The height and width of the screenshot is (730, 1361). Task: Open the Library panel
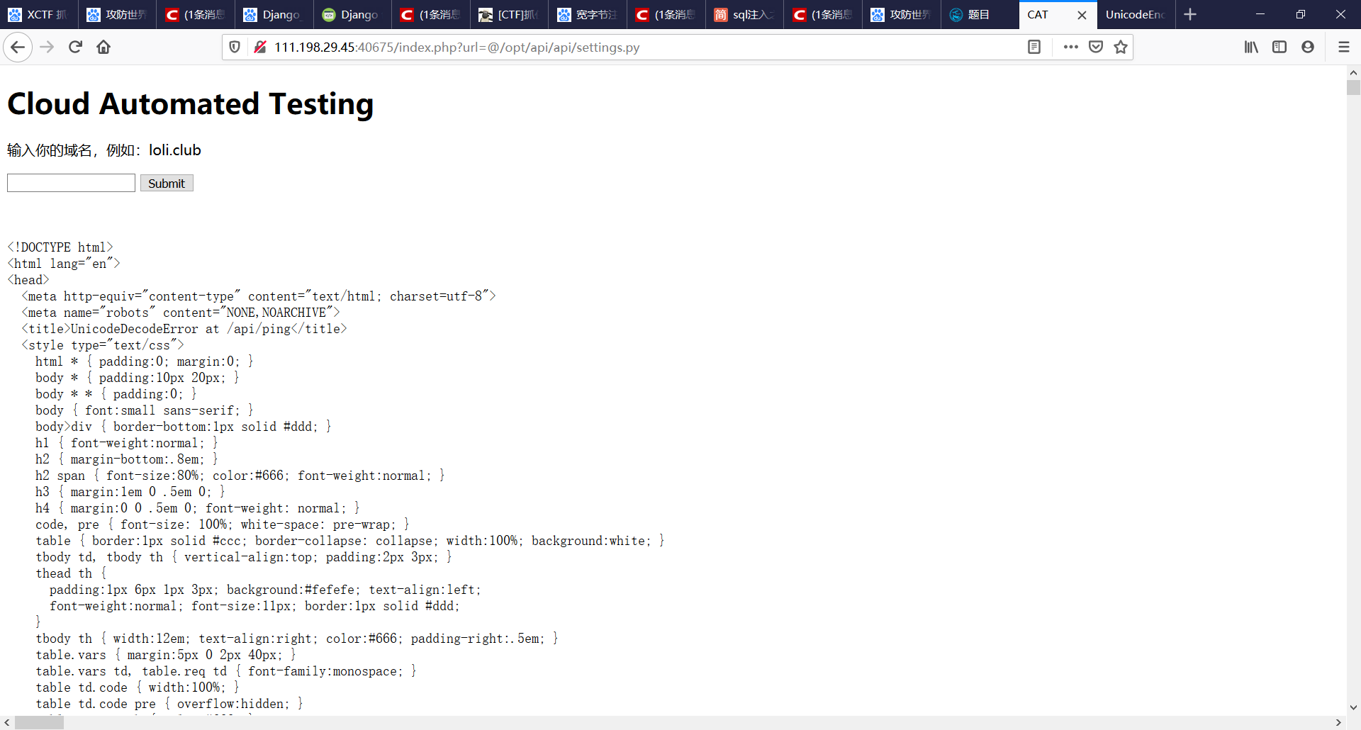tap(1251, 47)
